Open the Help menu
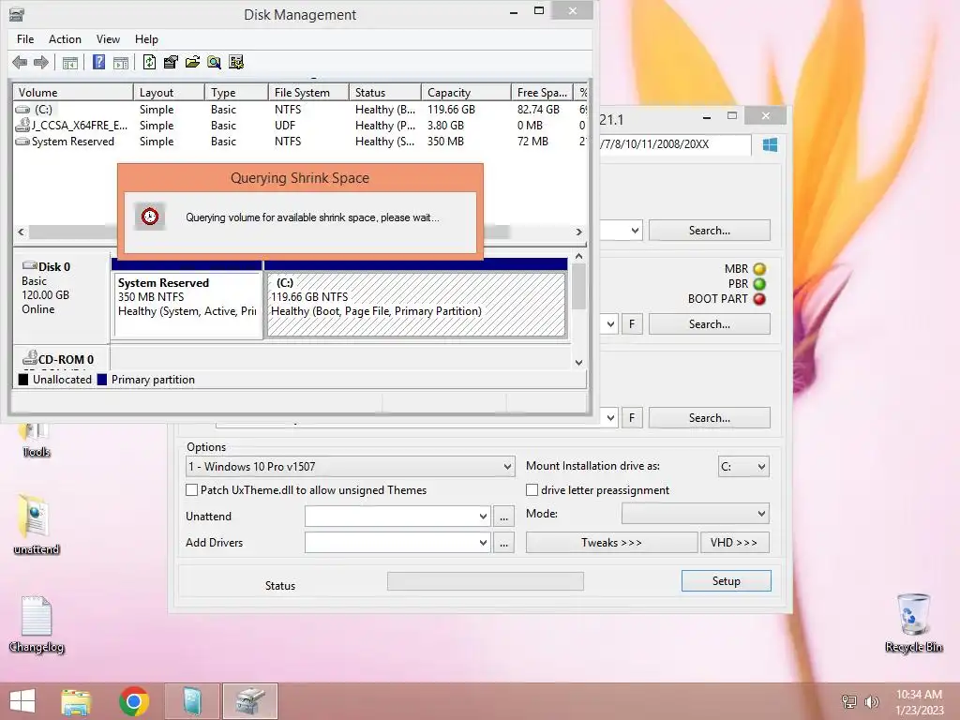960x720 pixels. click(x=146, y=39)
